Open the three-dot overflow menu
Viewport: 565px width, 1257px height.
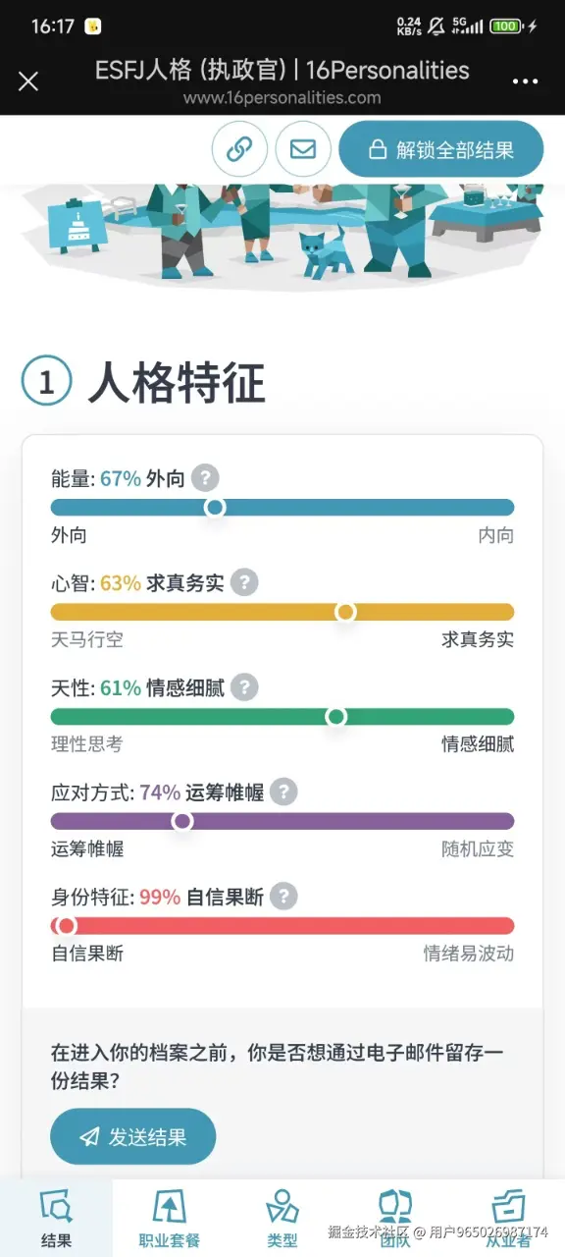(x=525, y=82)
